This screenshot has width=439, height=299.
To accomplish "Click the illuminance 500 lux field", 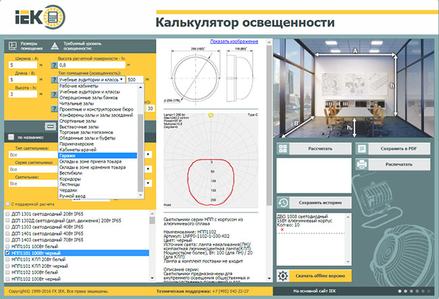I will [134, 80].
